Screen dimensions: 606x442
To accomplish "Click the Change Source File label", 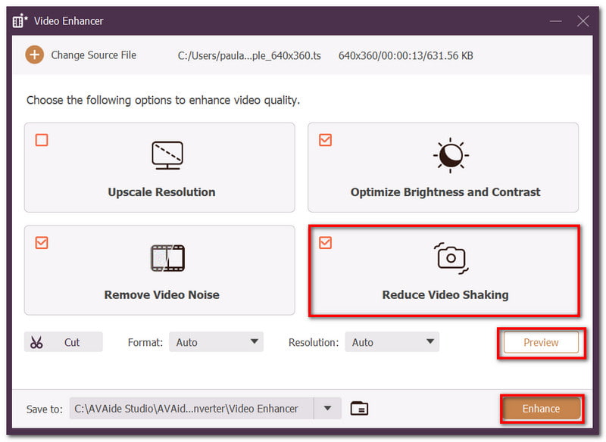I will 93,55.
